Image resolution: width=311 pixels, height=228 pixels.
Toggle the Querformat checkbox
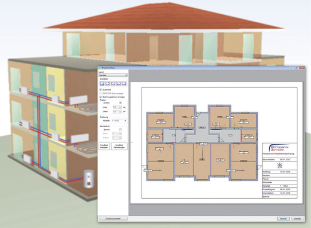[101, 90]
